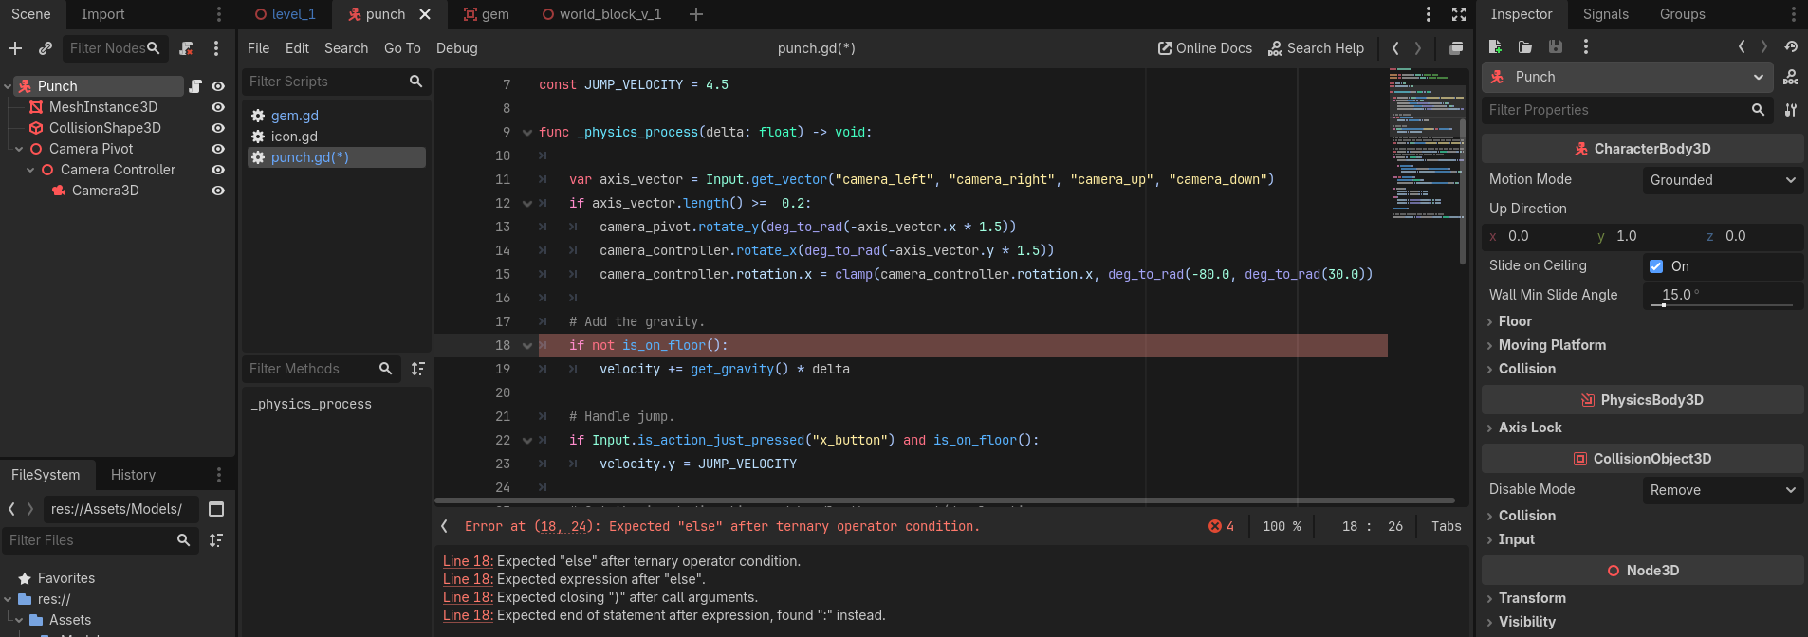The image size is (1808, 637).
Task: Open script attached to Punch node
Action: 195,86
